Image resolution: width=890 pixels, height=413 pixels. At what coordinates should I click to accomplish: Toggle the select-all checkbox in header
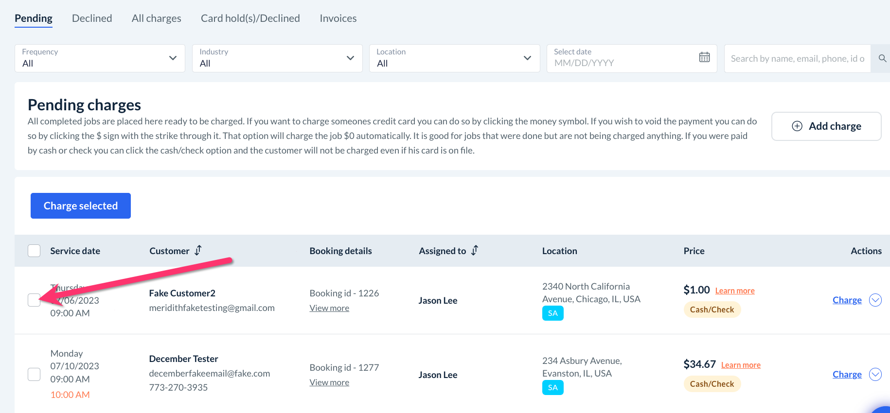click(34, 251)
